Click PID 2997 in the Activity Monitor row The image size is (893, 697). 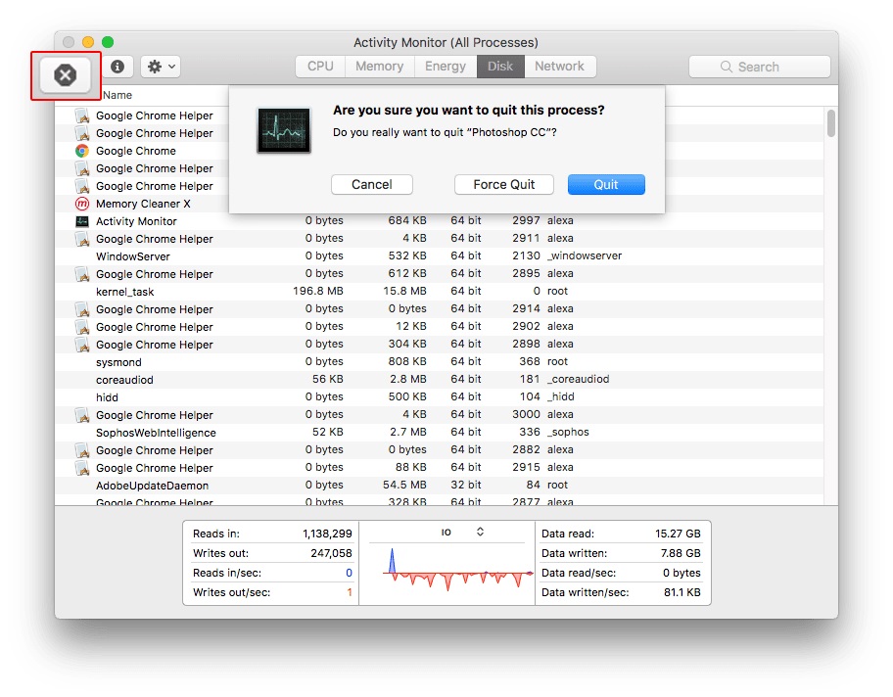click(526, 220)
